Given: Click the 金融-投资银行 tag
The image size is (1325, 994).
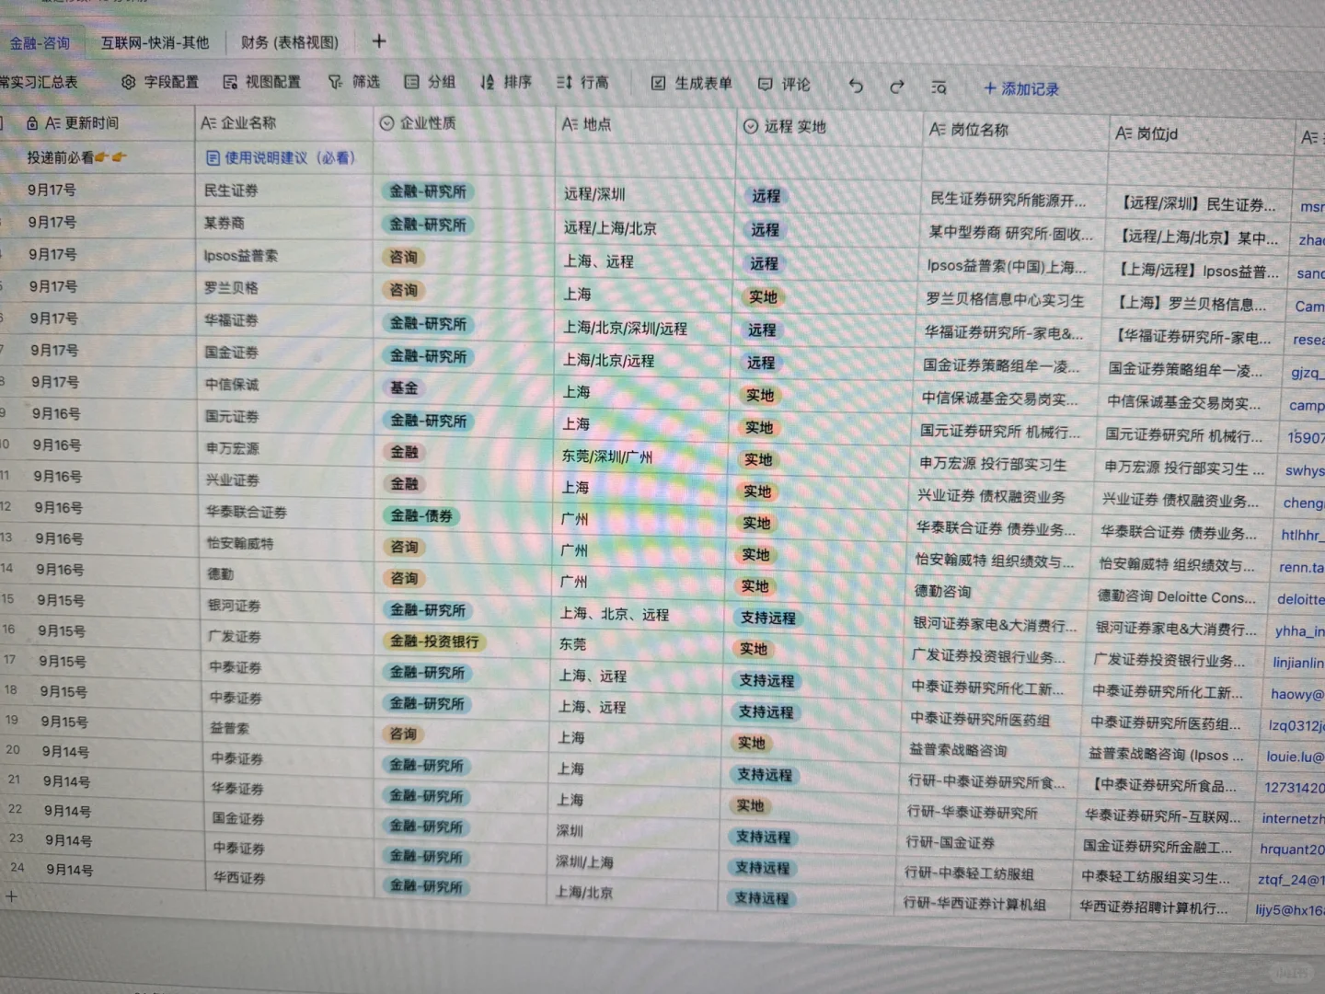Looking at the screenshot, I should point(434,641).
